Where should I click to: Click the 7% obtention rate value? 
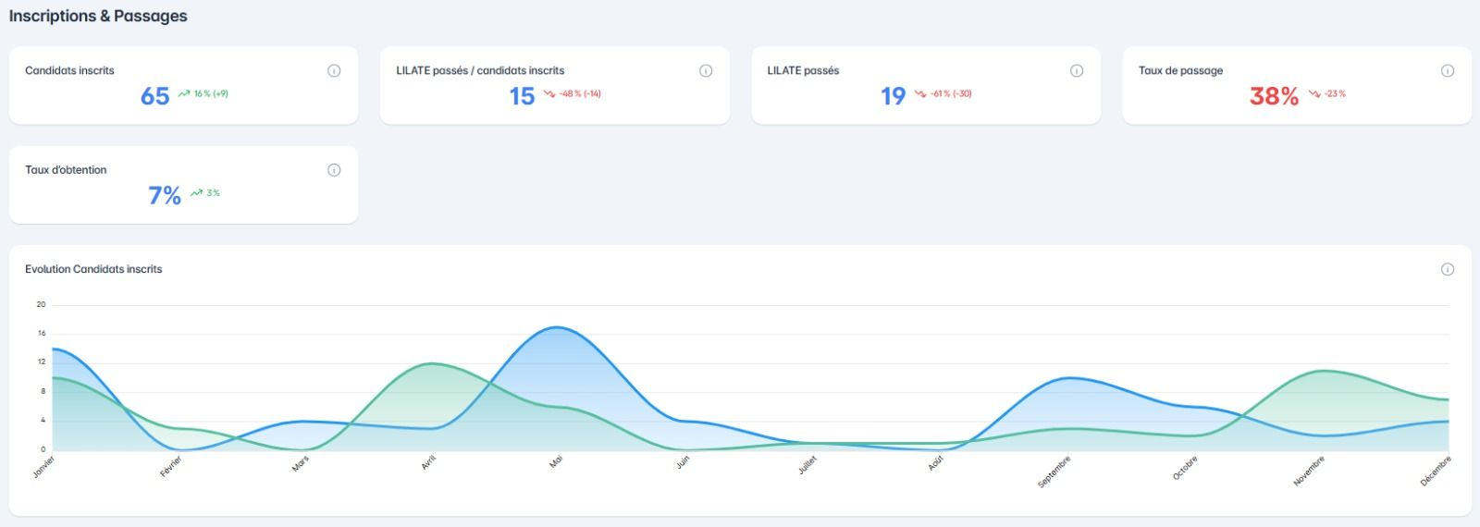(x=165, y=195)
